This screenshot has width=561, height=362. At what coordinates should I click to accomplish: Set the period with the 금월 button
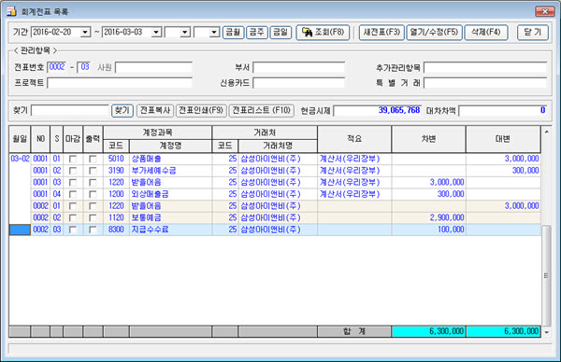[x=233, y=33]
